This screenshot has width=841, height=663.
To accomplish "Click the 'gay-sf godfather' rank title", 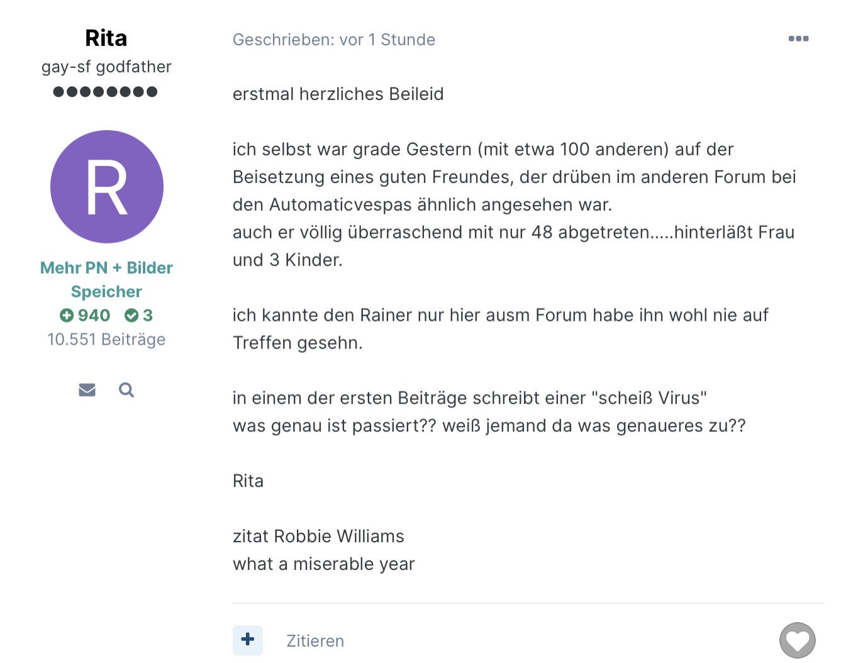I will click(x=106, y=67).
